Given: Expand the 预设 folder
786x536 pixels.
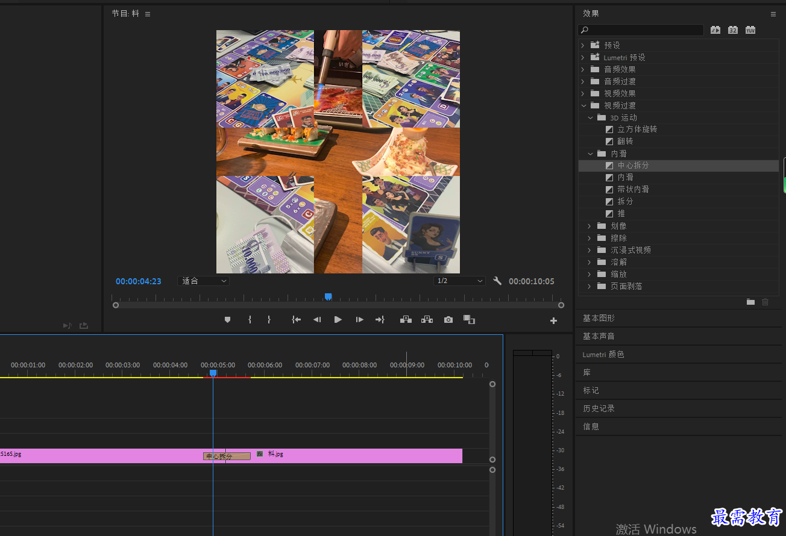Looking at the screenshot, I should click(x=583, y=45).
